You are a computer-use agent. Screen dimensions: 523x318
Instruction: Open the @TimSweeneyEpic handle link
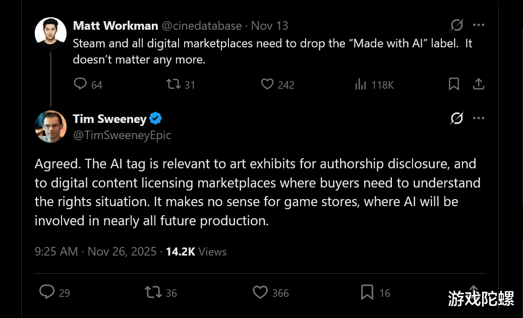122,135
